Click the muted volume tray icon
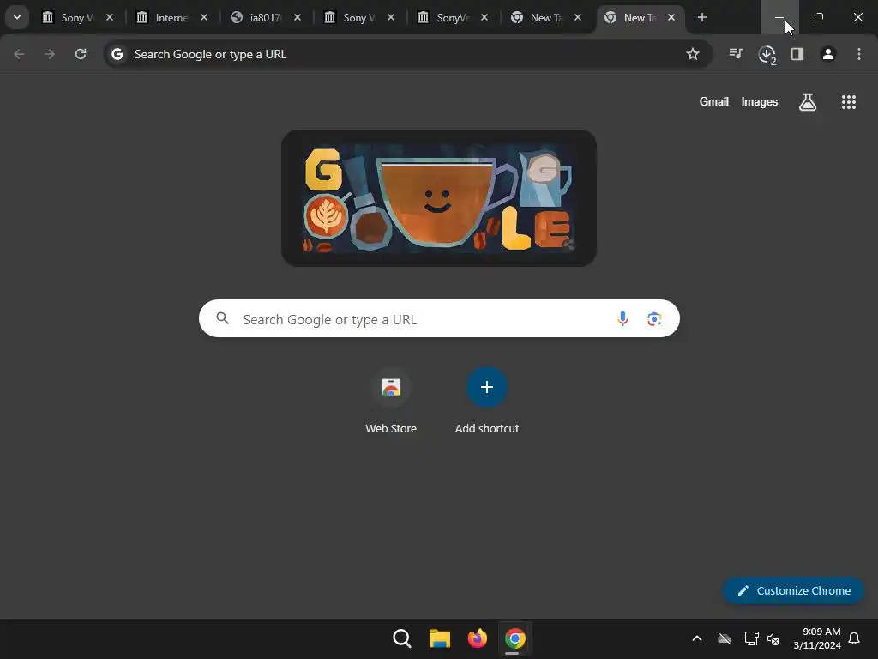 (773, 638)
